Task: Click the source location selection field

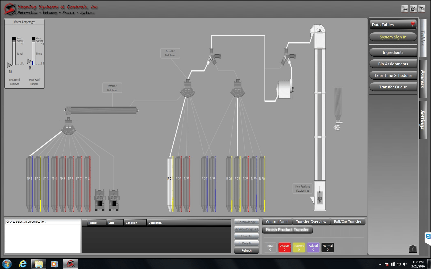Action: [42, 222]
